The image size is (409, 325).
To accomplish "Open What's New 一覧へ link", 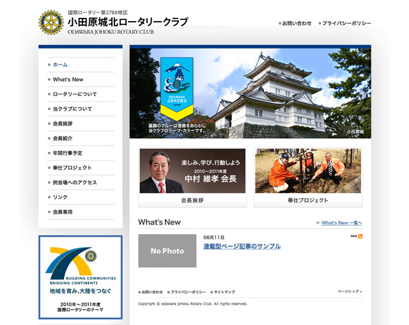I will pyautogui.click(x=342, y=223).
